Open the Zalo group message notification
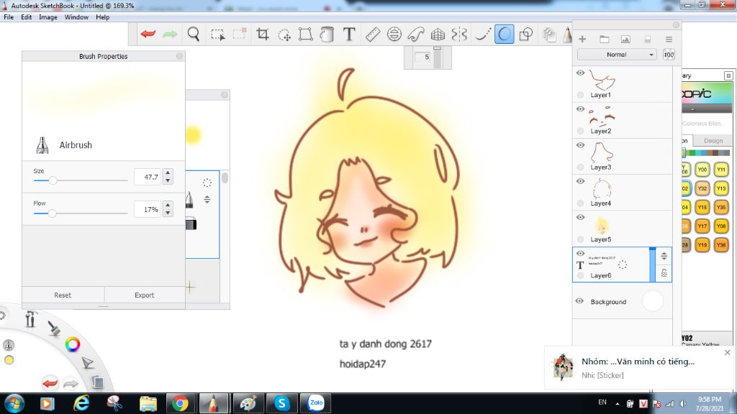 638,367
